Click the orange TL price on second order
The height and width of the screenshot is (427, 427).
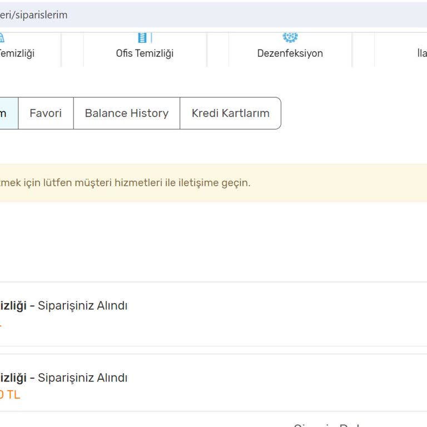point(9,395)
